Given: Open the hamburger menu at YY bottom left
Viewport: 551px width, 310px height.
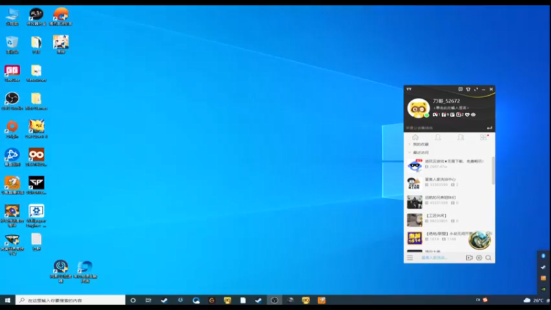Looking at the screenshot, I should click(x=410, y=258).
